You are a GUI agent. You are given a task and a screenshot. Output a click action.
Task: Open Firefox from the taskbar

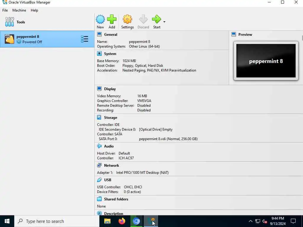click(122, 221)
